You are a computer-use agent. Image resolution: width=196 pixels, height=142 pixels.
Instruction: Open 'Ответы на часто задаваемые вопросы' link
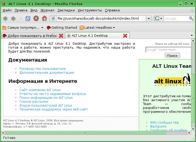click(53, 94)
